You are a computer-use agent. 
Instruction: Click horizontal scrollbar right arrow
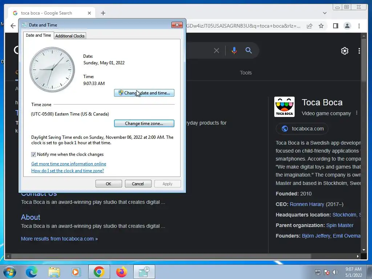[358, 256]
